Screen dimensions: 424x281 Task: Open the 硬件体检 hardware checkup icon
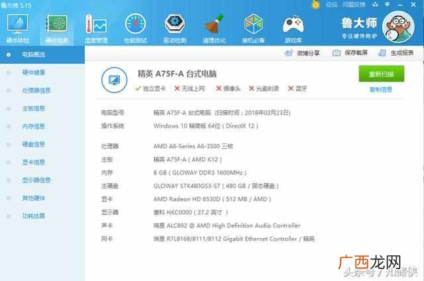coord(17,28)
